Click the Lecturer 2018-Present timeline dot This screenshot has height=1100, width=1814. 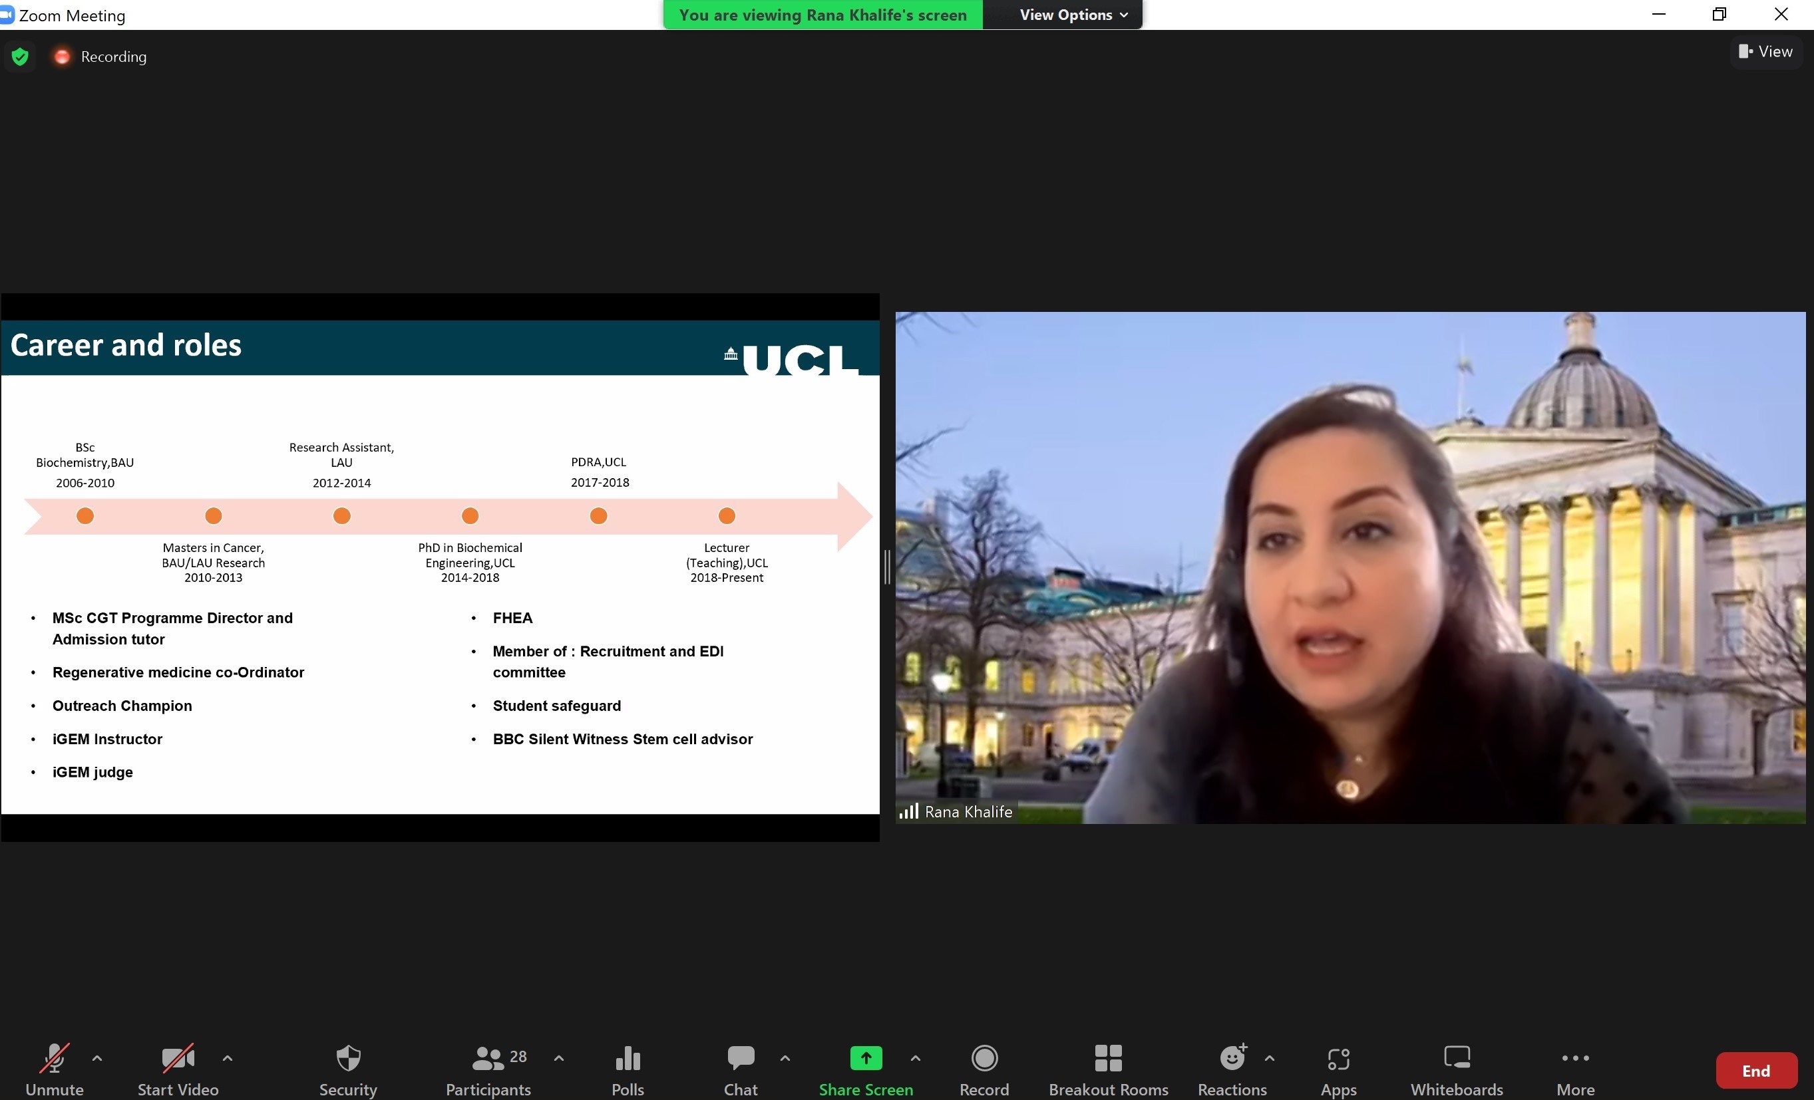click(x=727, y=516)
